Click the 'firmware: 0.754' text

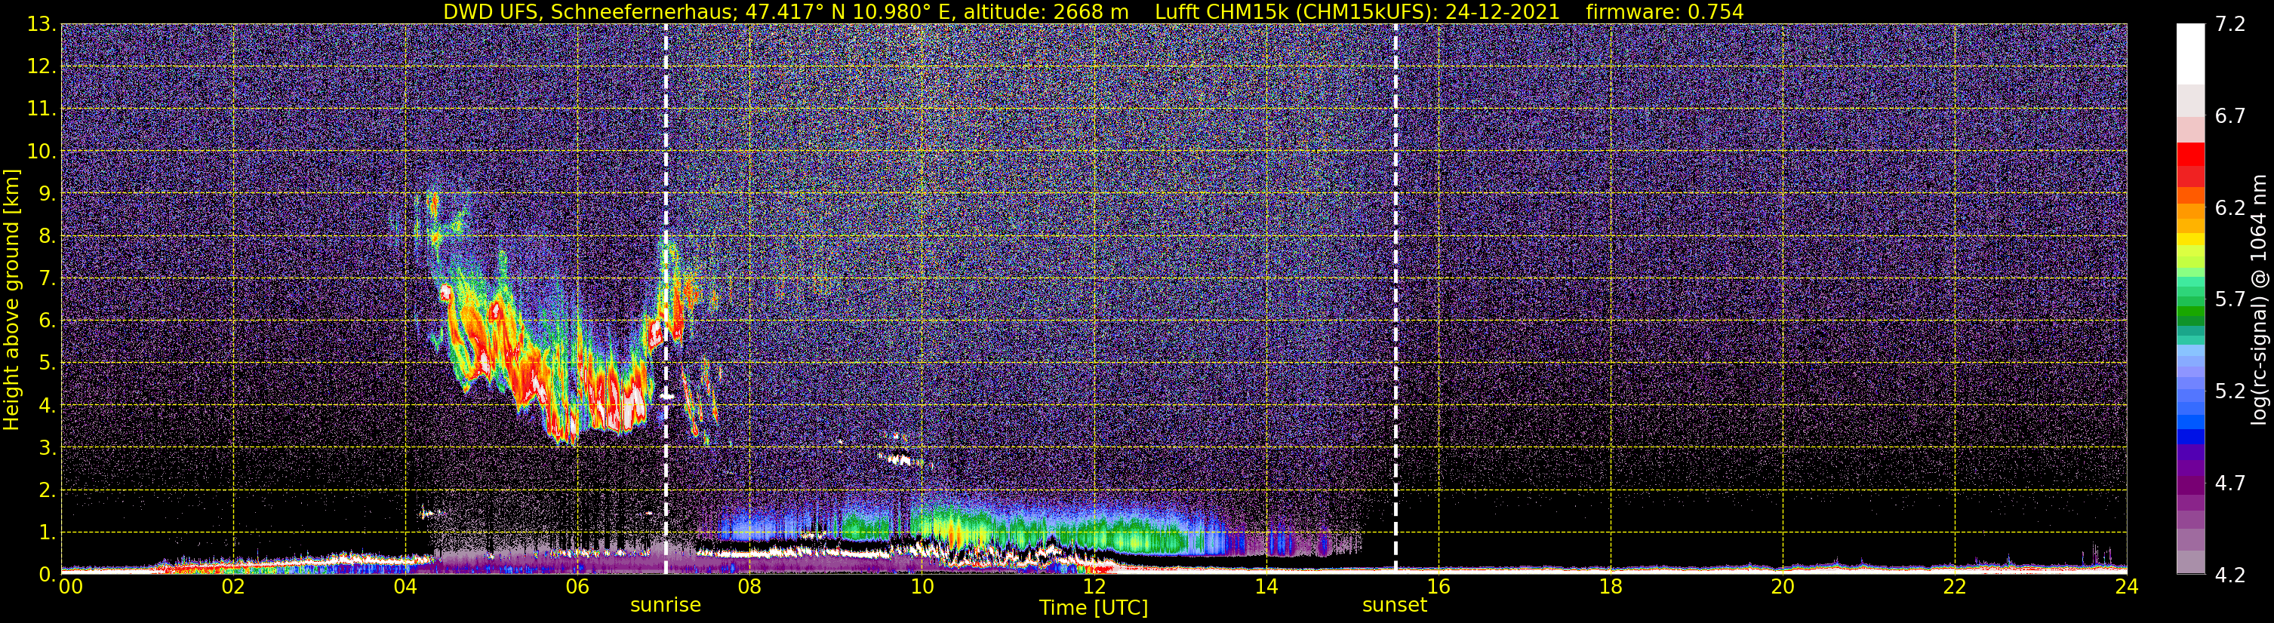point(1665,11)
